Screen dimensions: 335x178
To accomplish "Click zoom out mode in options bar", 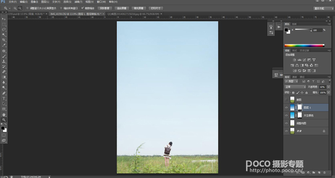I will [x=20, y=8].
